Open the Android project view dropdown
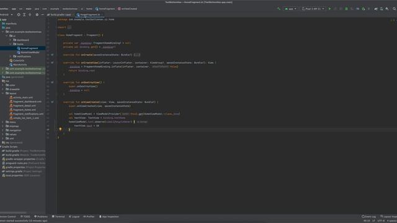This screenshot has width=397, height=223. 6,15
